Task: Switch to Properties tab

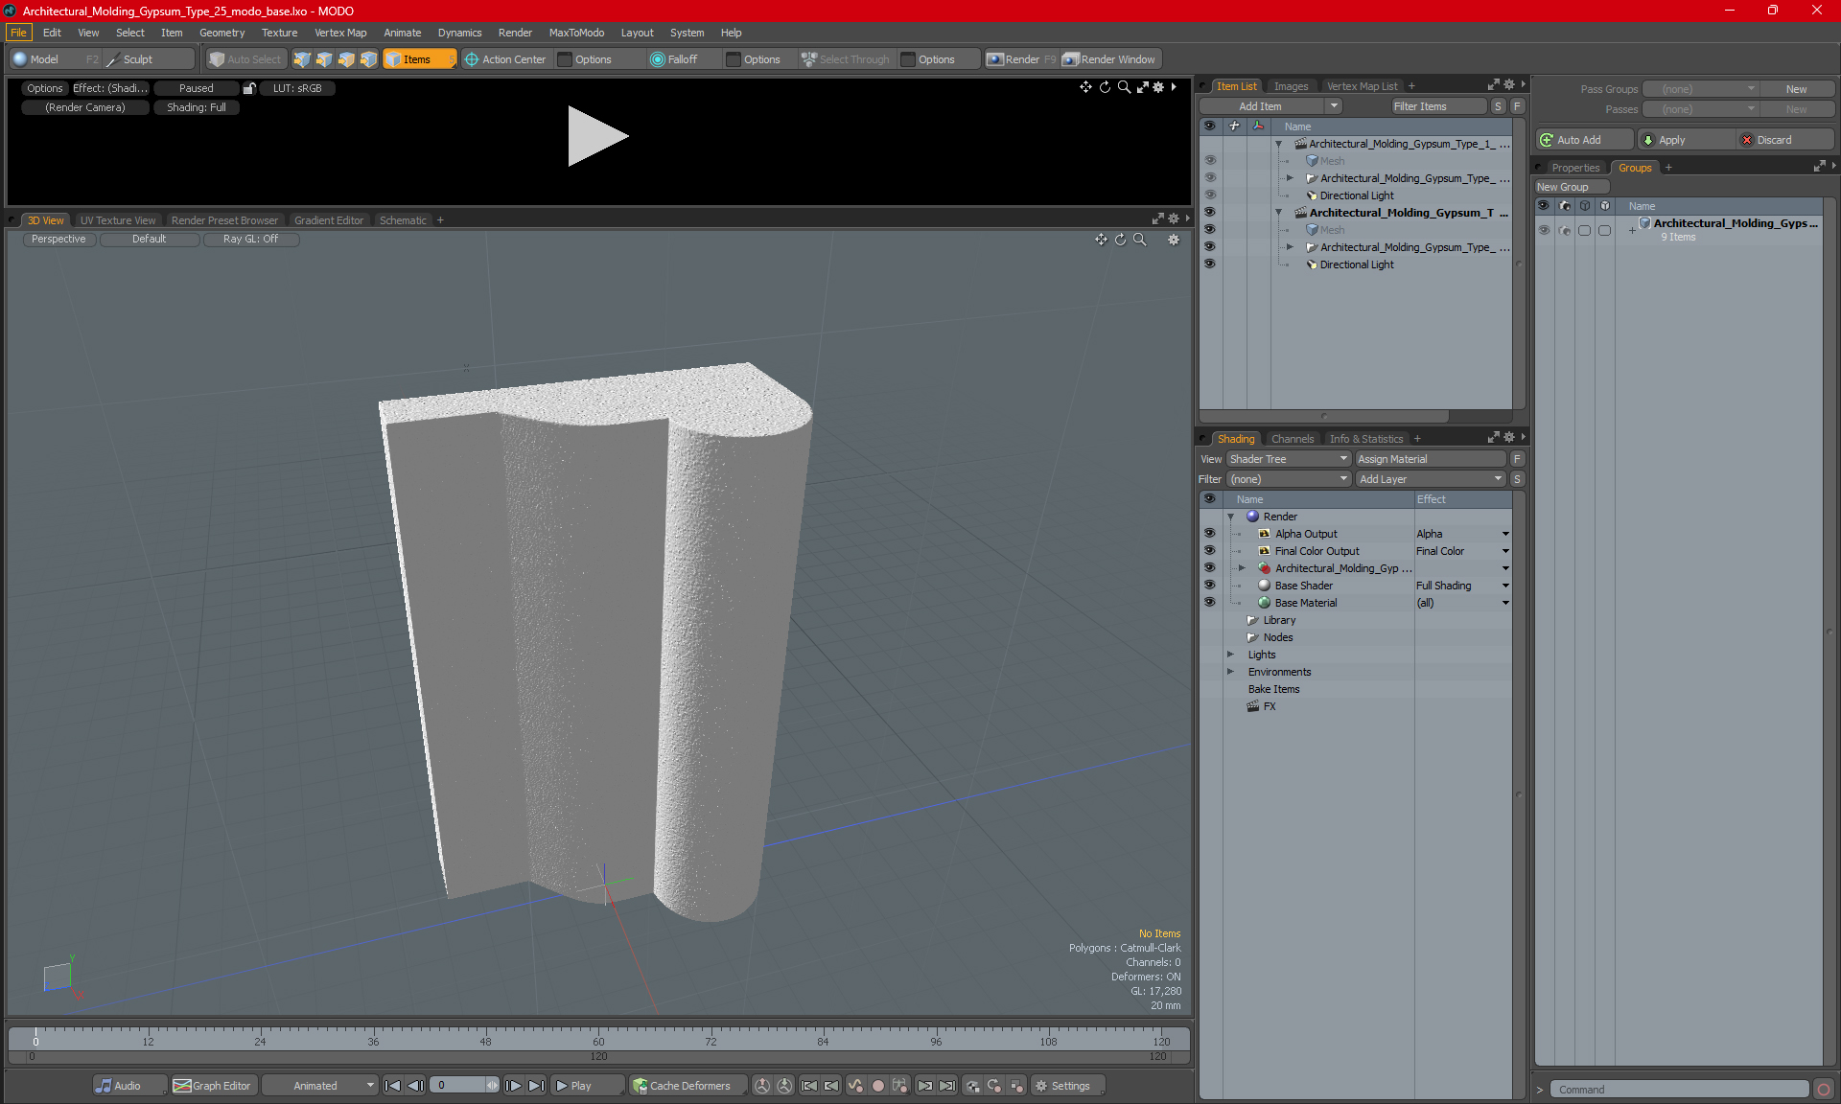Action: click(1575, 168)
